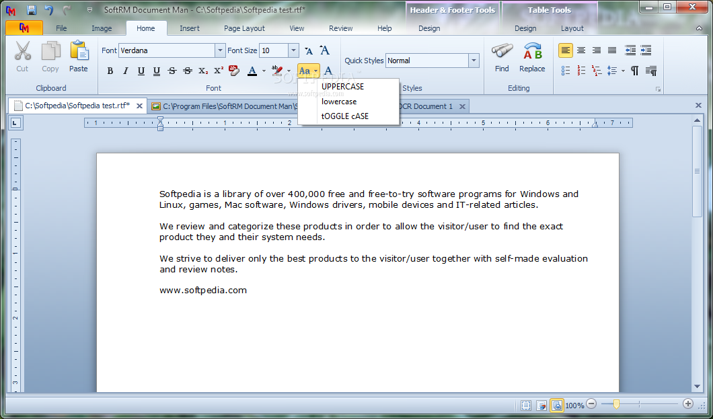This screenshot has width=713, height=419.
Task: Expand Paragraph group dialog launcher
Action: tap(658, 89)
